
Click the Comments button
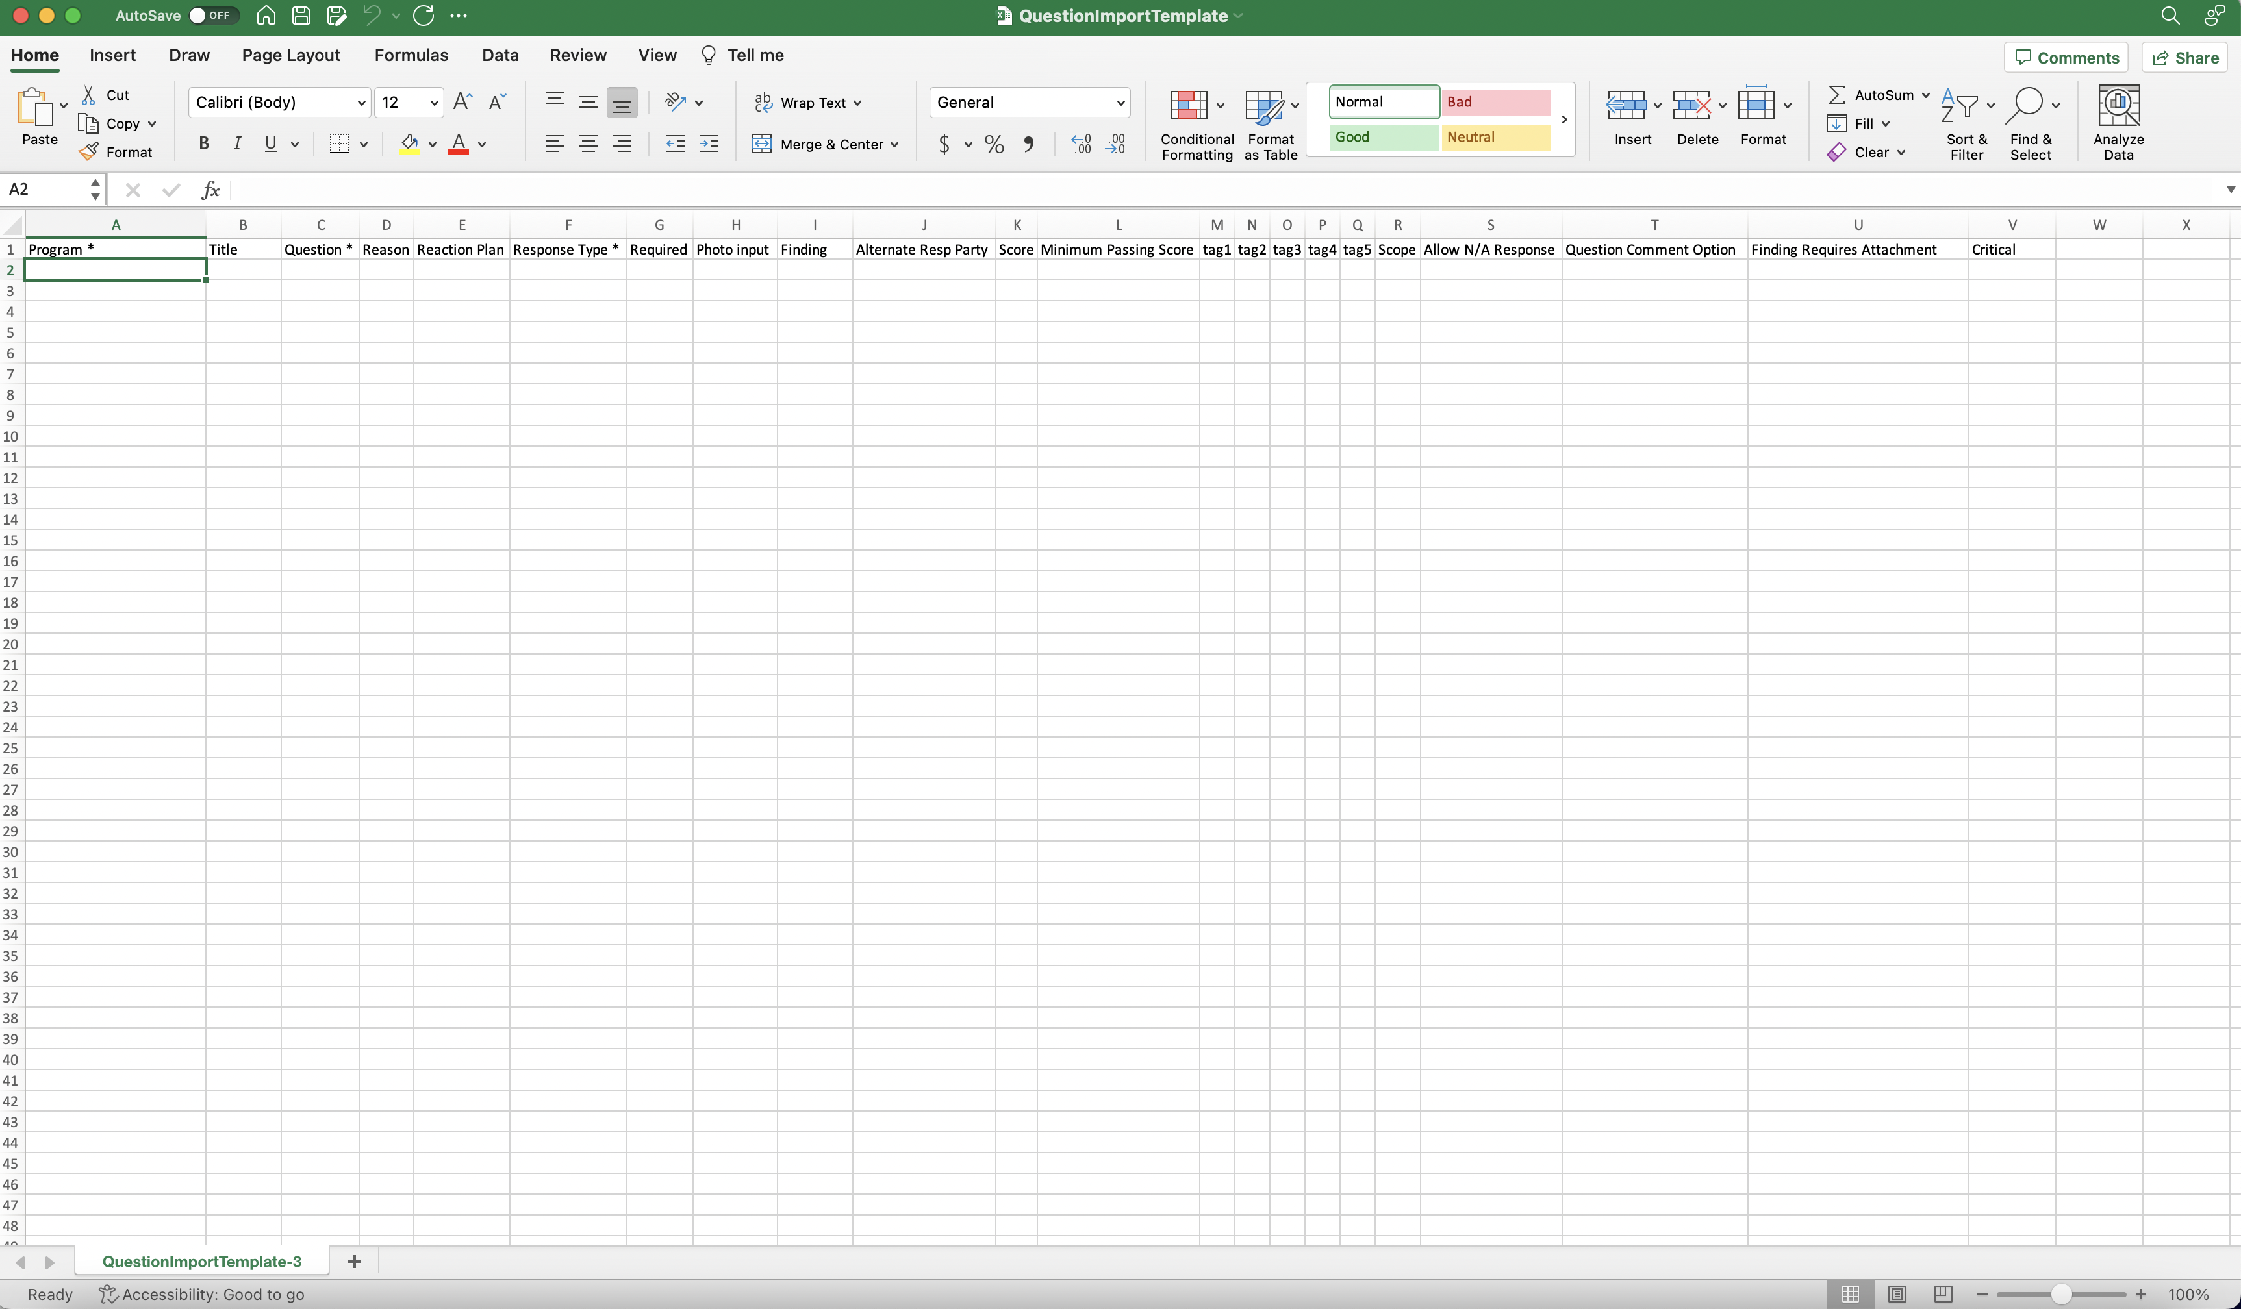click(2066, 58)
